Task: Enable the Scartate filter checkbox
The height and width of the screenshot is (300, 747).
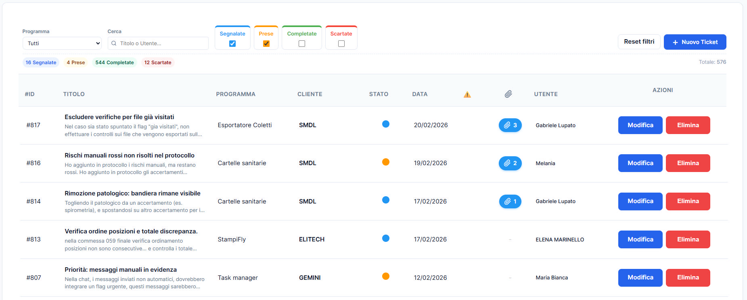Action: (341, 44)
